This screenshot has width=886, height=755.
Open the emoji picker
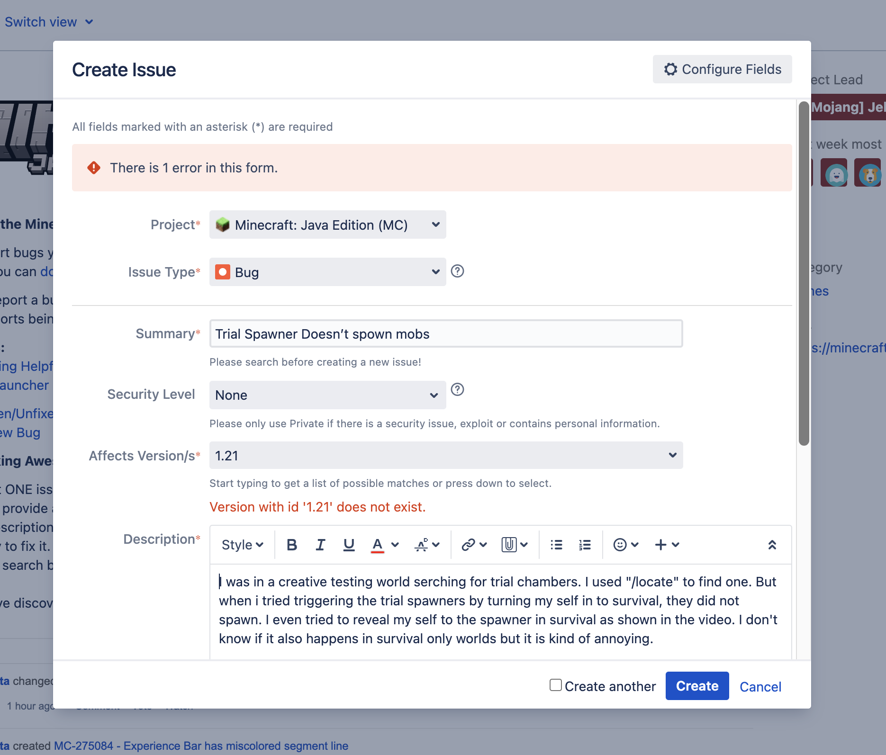tap(625, 545)
